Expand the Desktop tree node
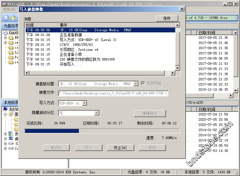 [x=6, y=139]
